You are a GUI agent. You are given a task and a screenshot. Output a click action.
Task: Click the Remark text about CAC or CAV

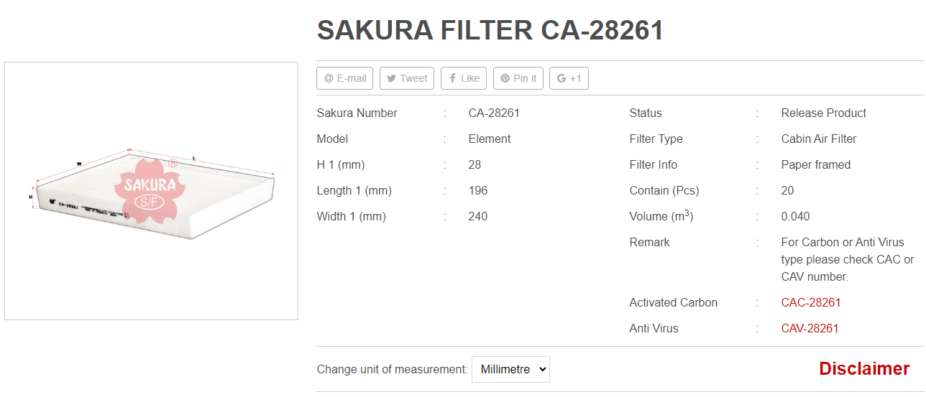click(x=848, y=259)
